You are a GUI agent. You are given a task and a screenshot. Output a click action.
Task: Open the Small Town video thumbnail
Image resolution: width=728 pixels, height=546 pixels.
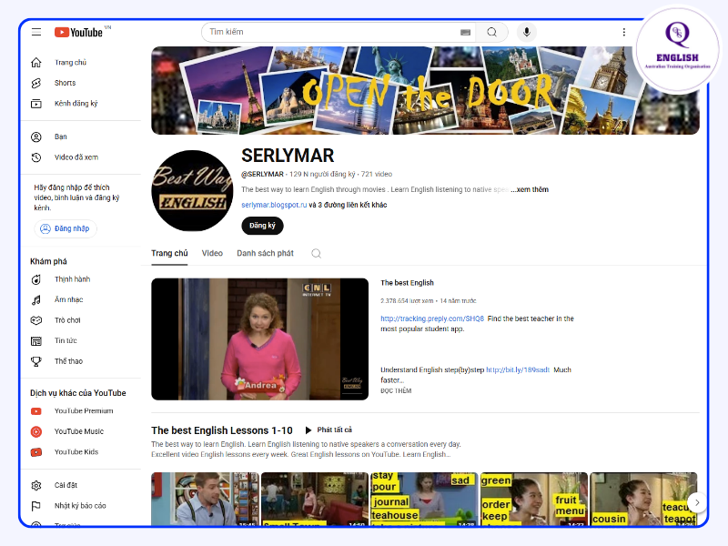(x=315, y=499)
